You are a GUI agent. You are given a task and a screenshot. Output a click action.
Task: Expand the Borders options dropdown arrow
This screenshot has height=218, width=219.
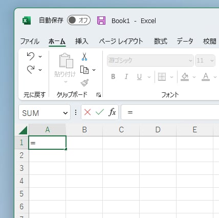pos(171,77)
